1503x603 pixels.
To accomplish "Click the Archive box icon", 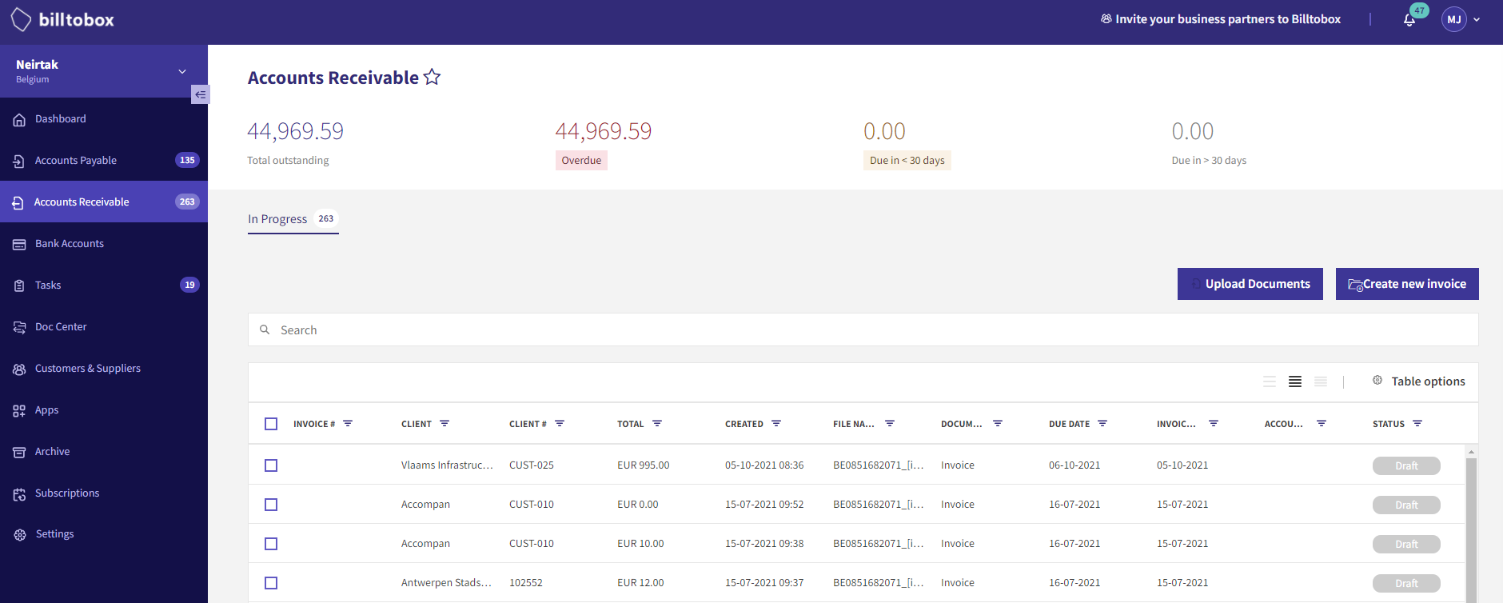I will pyautogui.click(x=19, y=453).
